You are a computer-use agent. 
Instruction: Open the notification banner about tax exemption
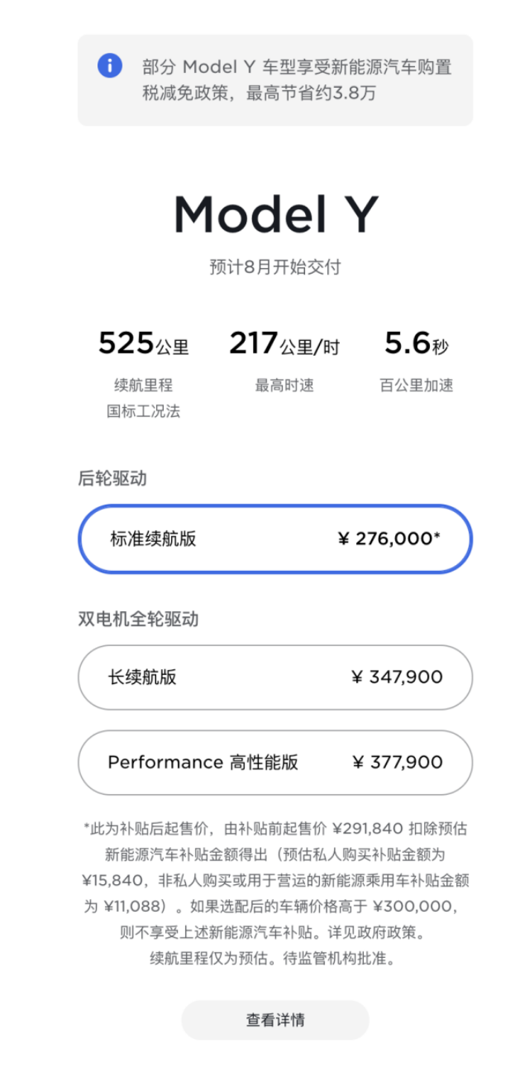(275, 80)
